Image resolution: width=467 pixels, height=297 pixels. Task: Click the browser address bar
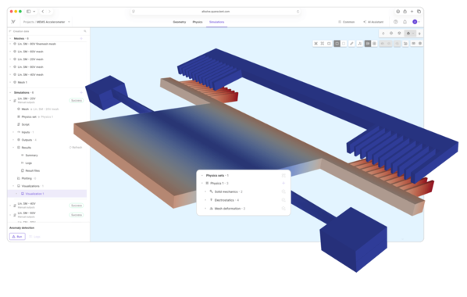pyautogui.click(x=216, y=11)
